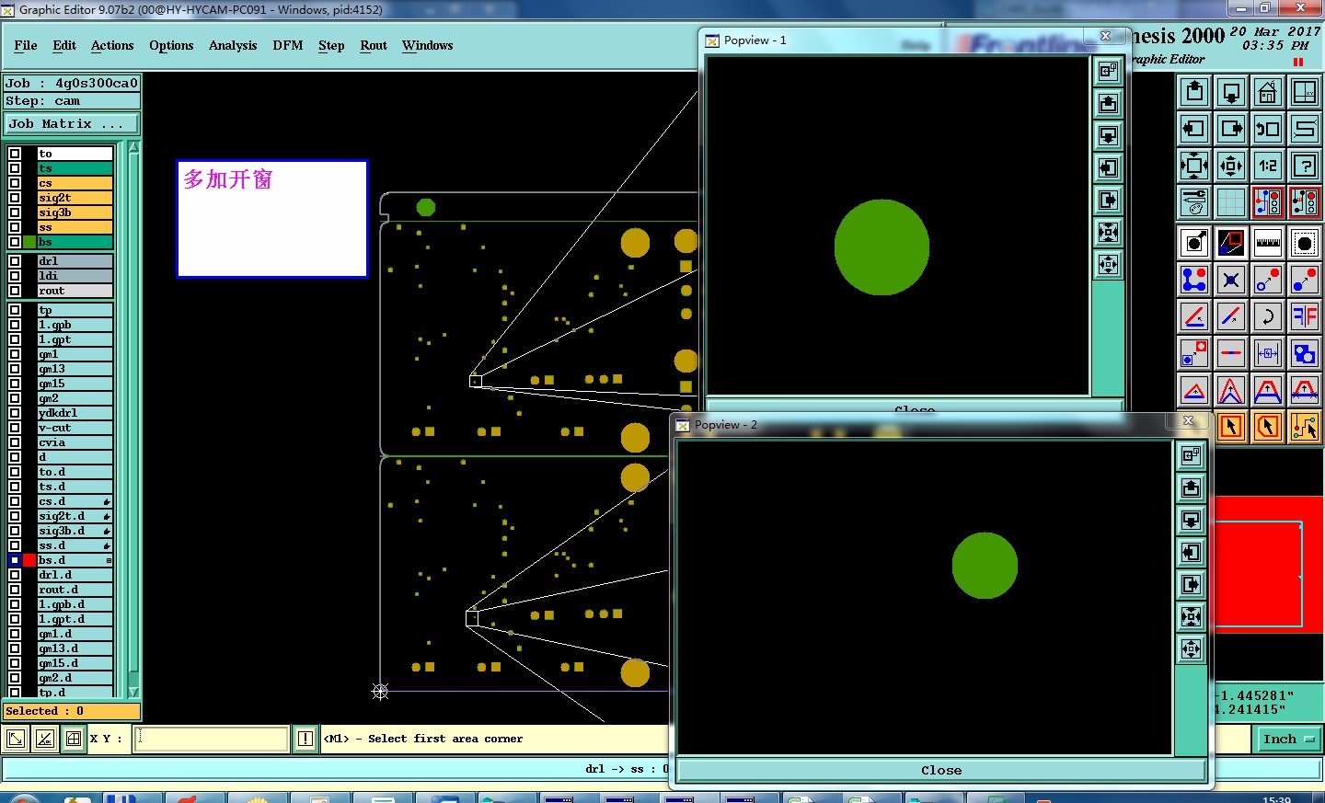Click zoom in icon in Popview - 1
This screenshot has width=1325, height=803.
pos(1109,233)
